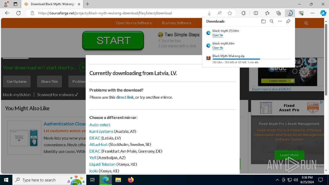This screenshot has height=185, width=329.
Task: Pin the Downloads panel
Action: pos(288,21)
